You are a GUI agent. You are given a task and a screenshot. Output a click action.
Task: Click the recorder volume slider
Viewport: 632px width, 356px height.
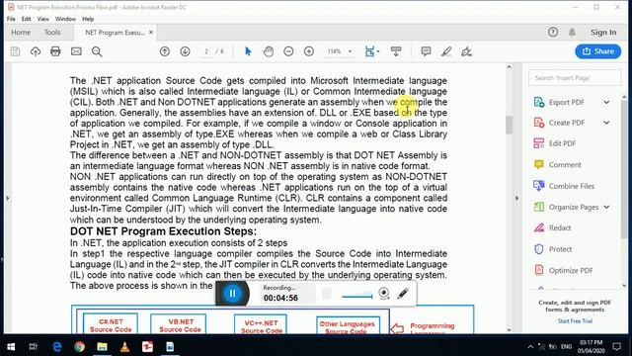(x=357, y=296)
